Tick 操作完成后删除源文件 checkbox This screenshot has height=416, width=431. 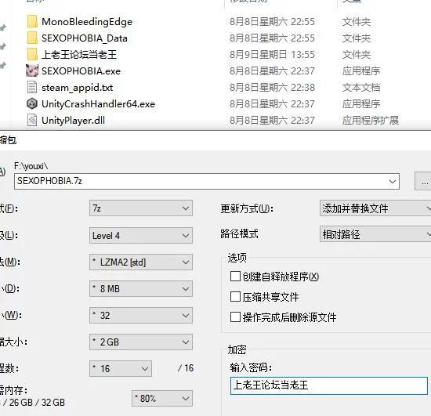(235, 317)
